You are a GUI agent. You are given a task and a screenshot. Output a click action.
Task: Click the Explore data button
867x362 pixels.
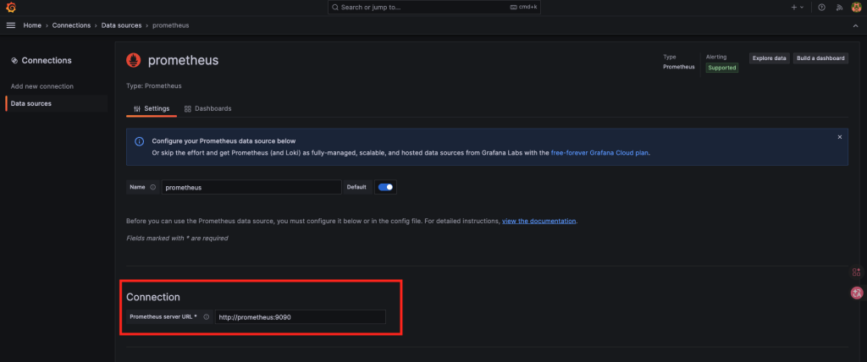click(x=769, y=58)
